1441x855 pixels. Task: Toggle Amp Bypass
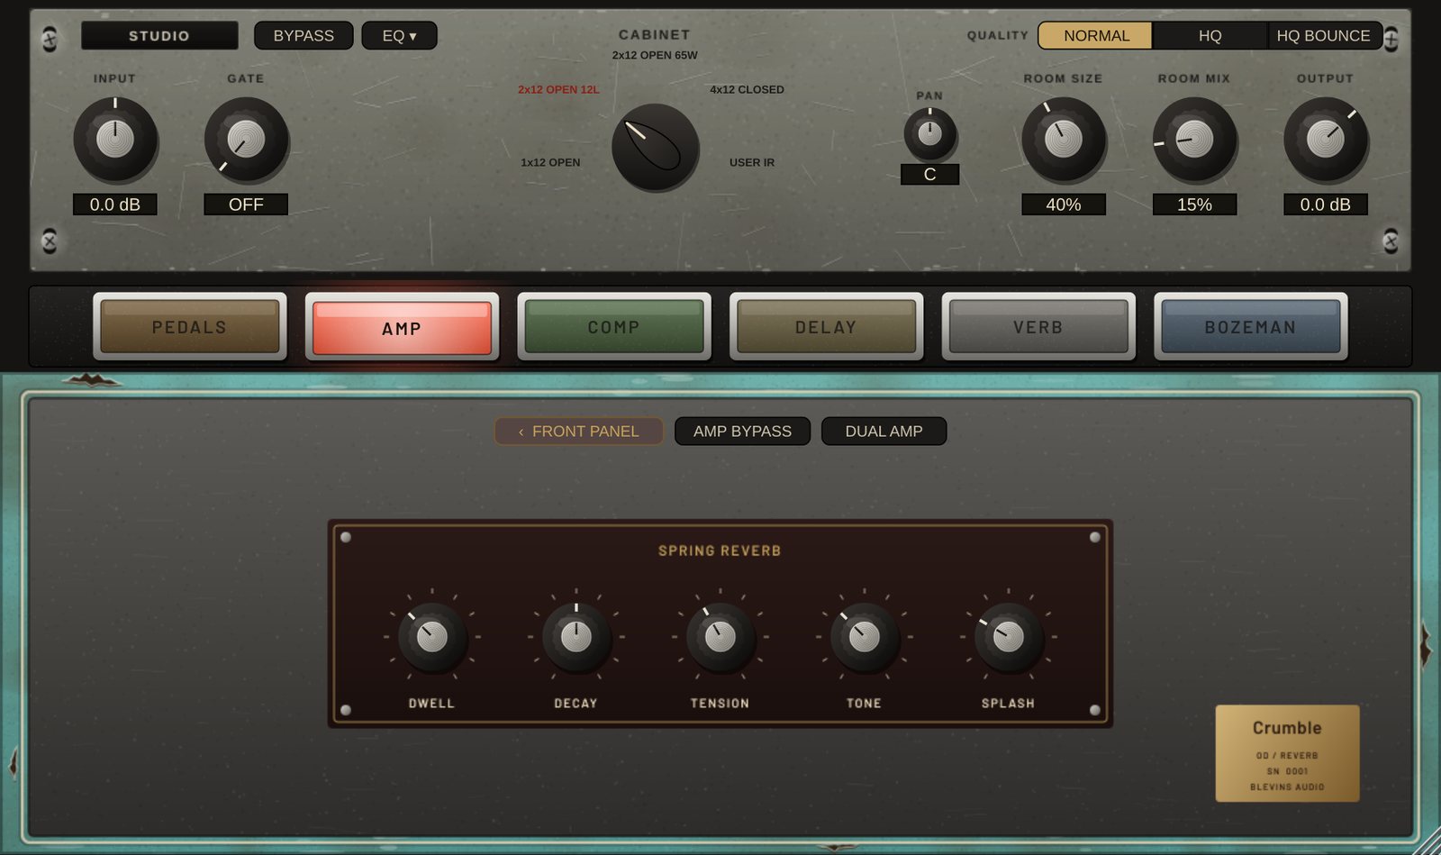pyautogui.click(x=742, y=432)
